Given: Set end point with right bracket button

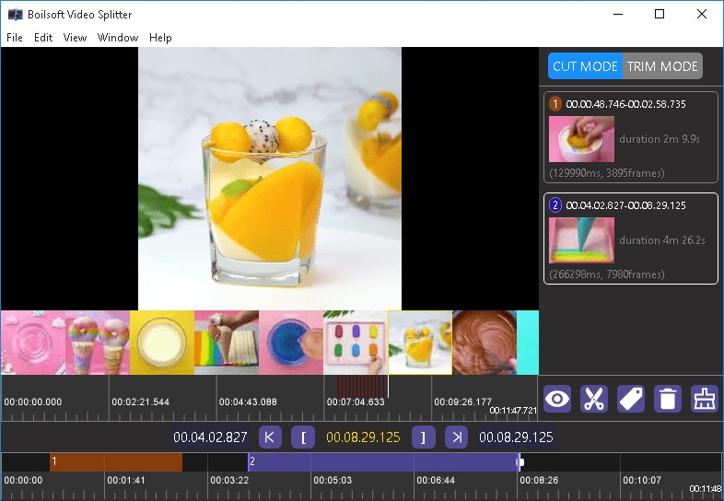Looking at the screenshot, I should tap(424, 437).
